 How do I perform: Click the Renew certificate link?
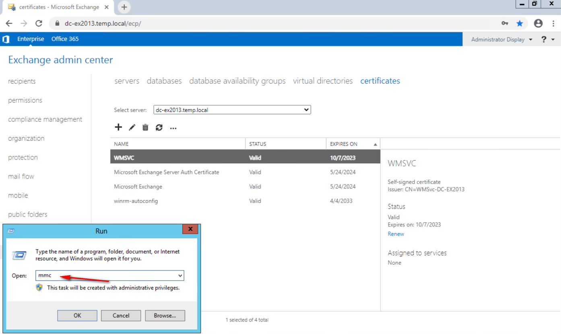coord(396,234)
